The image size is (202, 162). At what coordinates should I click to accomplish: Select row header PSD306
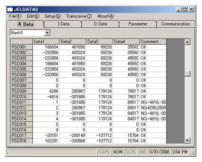tap(22, 75)
